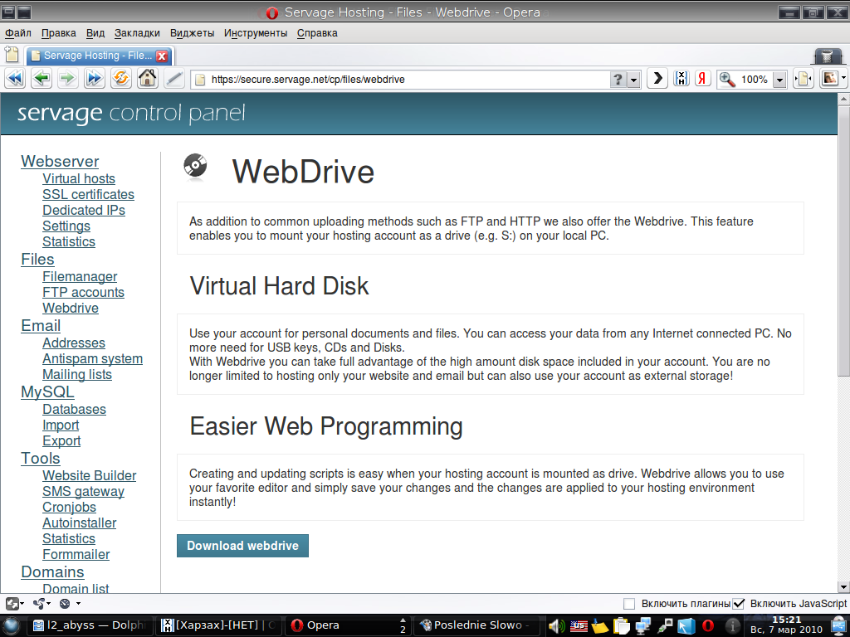Open the Filemanager link

80,277
